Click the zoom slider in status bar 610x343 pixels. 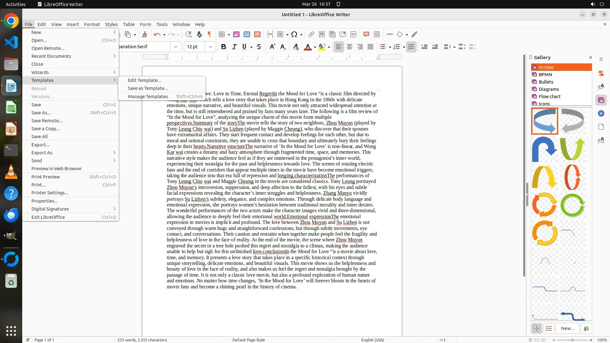point(572,340)
